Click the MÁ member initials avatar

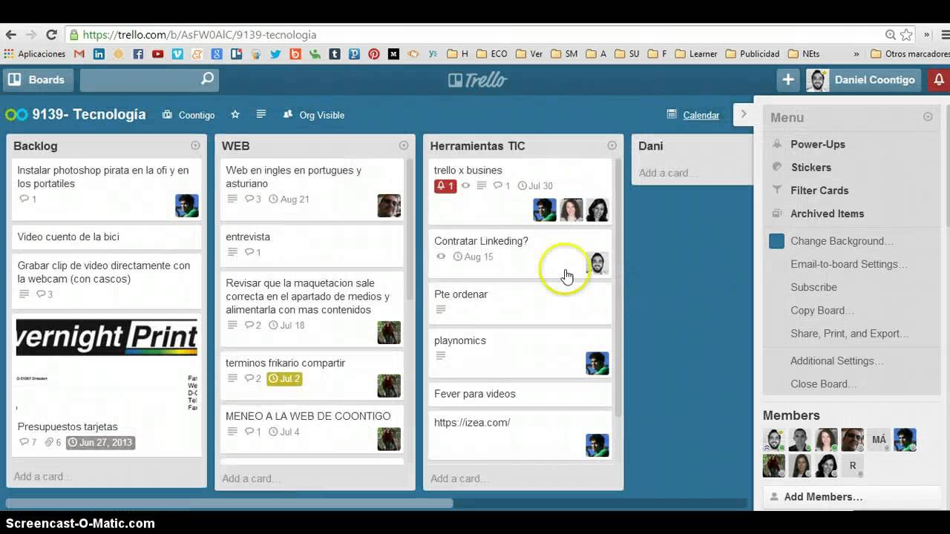click(x=879, y=440)
